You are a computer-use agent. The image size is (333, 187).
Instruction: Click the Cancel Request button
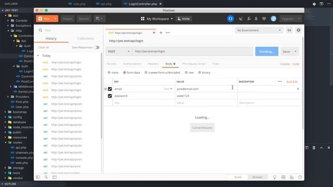pyautogui.click(x=202, y=128)
